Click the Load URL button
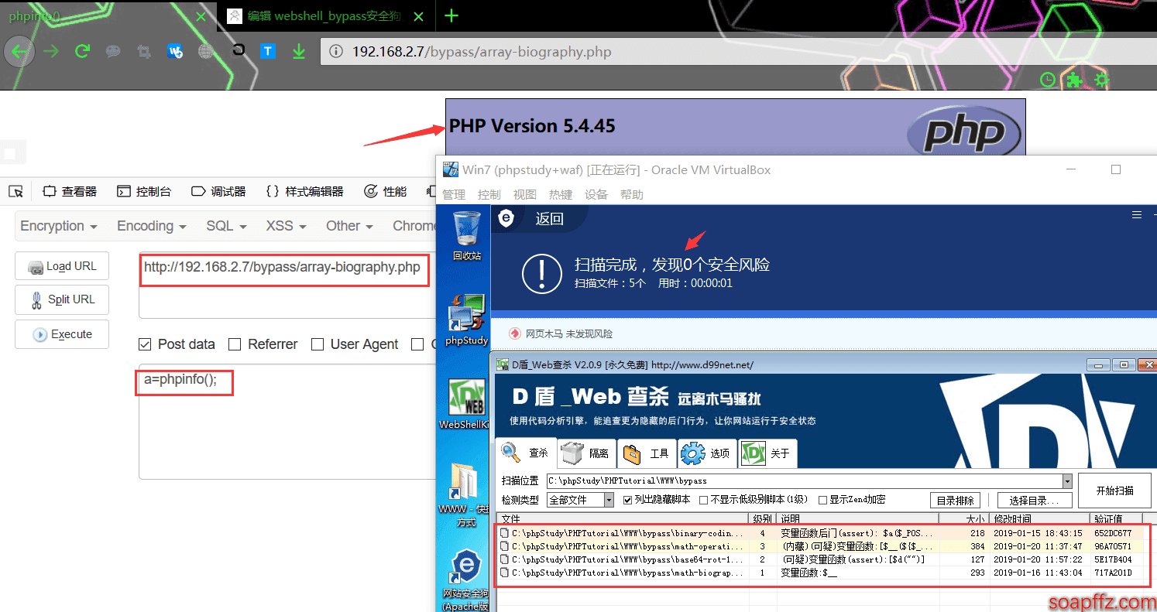Viewport: 1157px width, 612px height. pyautogui.click(x=62, y=266)
